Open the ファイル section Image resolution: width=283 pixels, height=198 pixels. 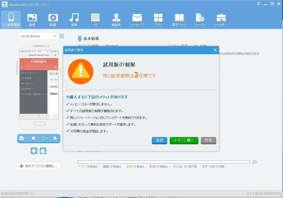point(200,20)
